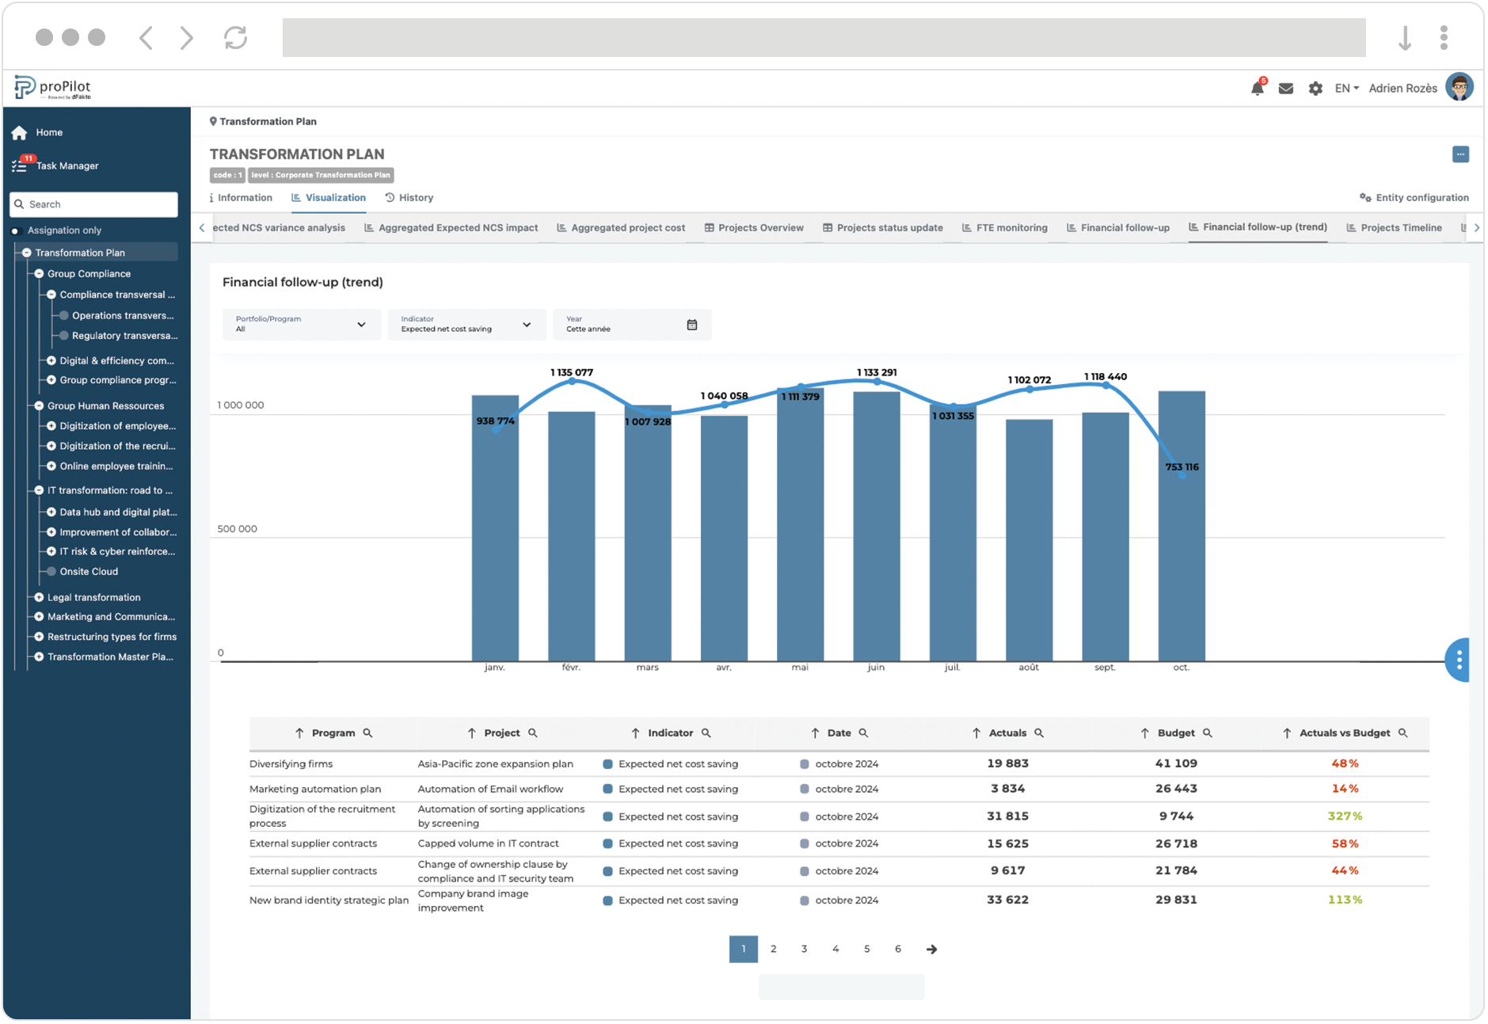Open the notifications bell icon
The image size is (1488, 1024).
1257,89
